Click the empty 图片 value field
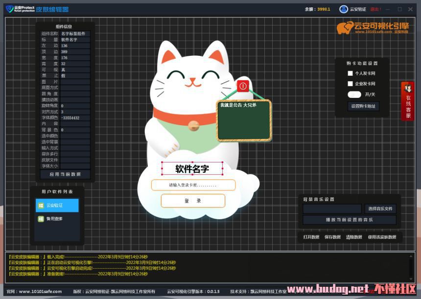Screen dimensions: 421x299 click(x=75, y=82)
